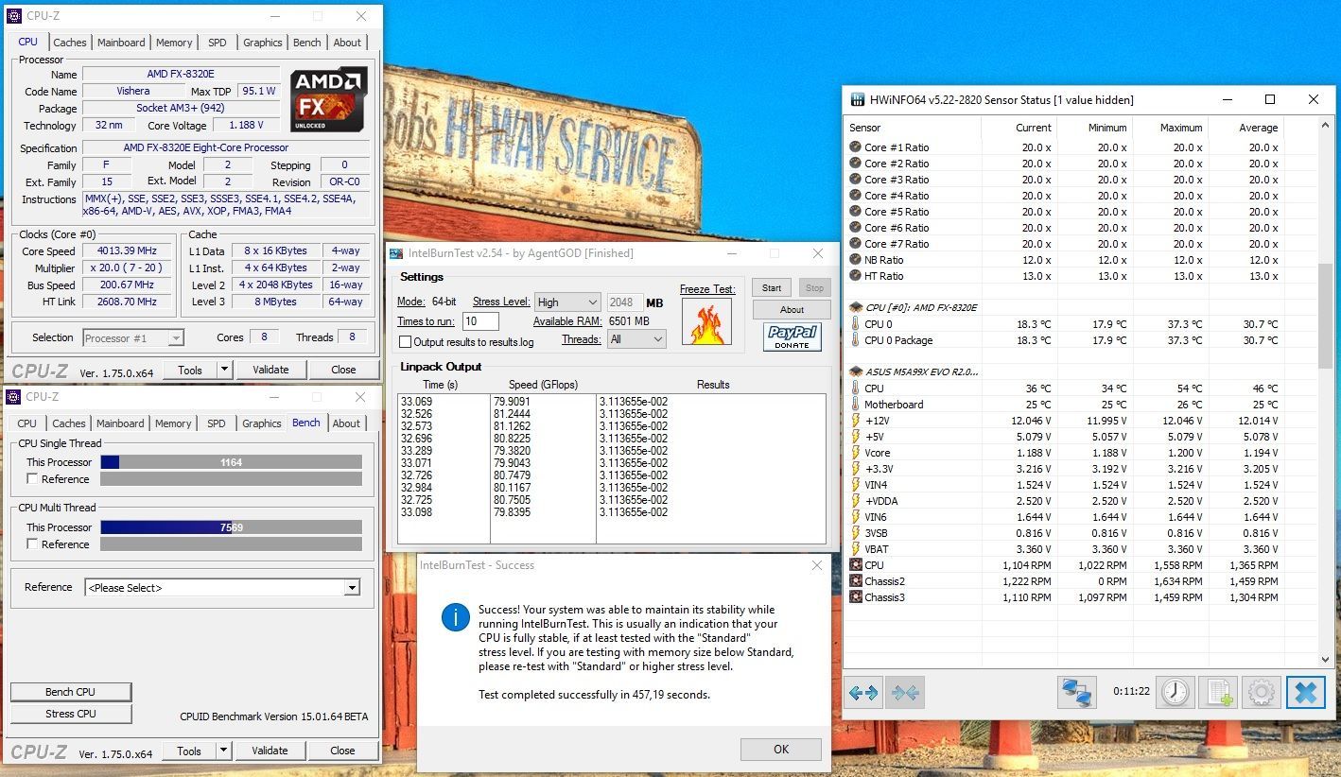Click IntelBurnTest title bar app icon
1341x777 pixels.
[396, 253]
